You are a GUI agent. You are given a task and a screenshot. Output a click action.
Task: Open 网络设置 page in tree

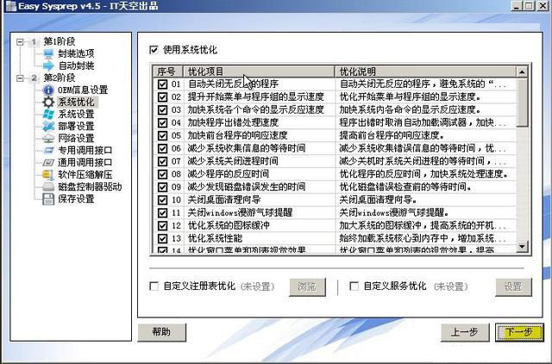(76, 139)
